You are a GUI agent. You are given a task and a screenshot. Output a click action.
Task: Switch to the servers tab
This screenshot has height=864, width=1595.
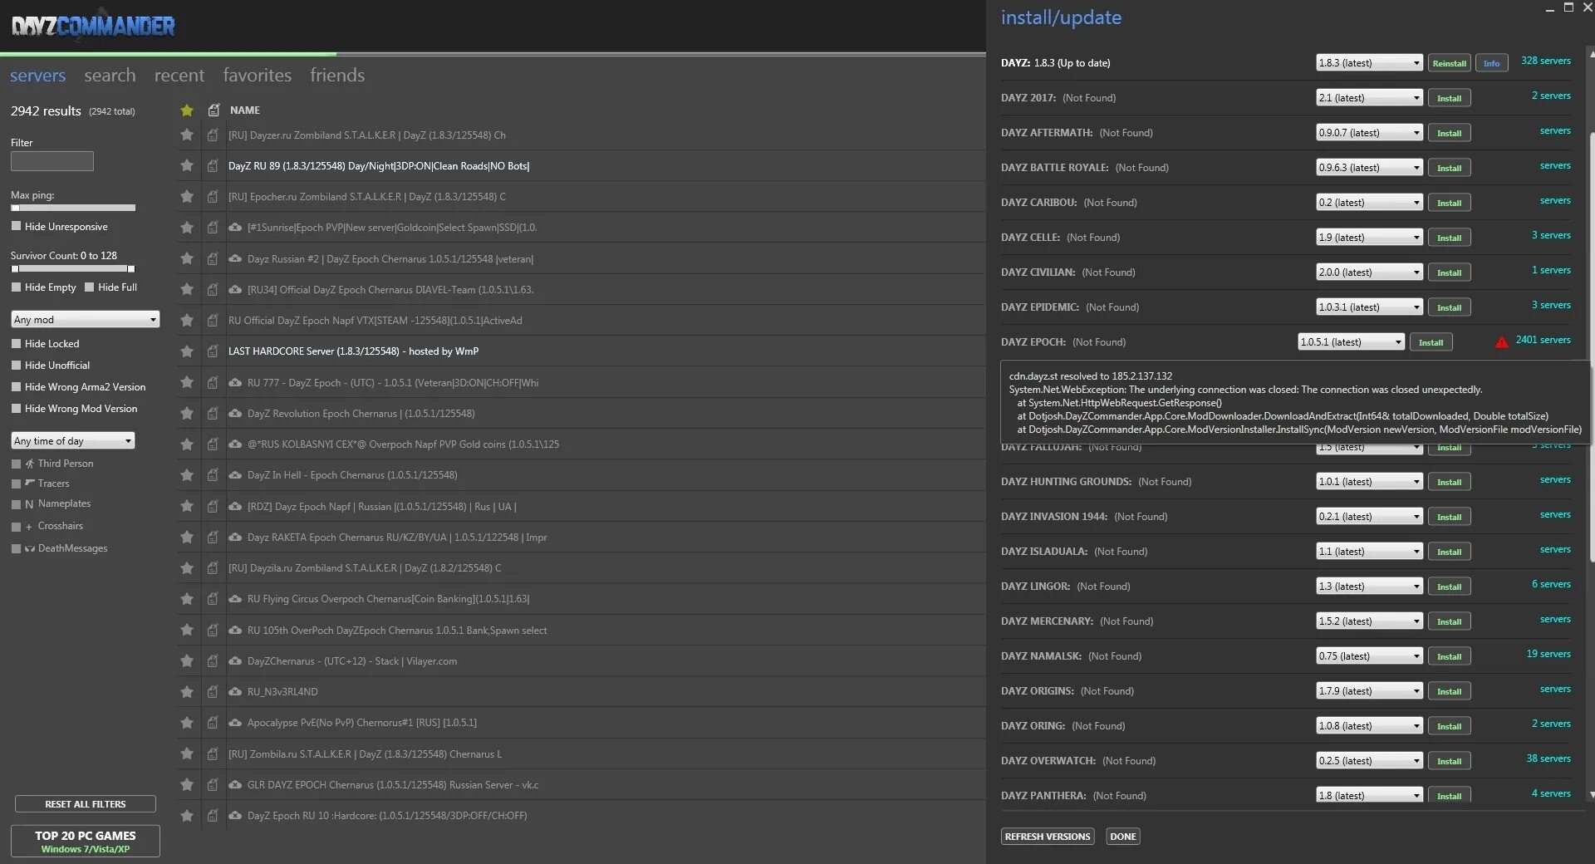pos(37,75)
